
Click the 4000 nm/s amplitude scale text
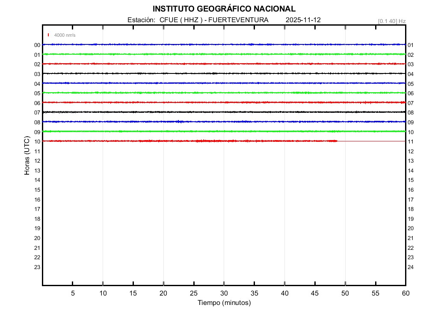coord(65,35)
